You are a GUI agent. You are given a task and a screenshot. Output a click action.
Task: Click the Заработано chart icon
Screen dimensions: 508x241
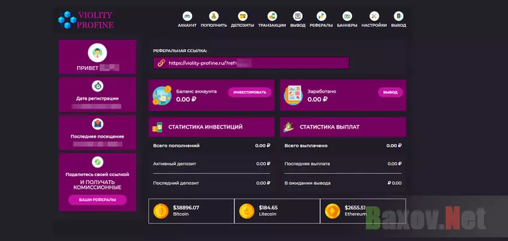tap(293, 95)
